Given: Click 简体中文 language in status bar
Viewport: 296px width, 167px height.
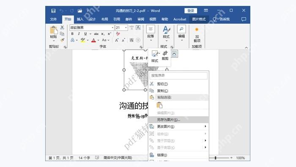Looking at the screenshot, I should (118, 158).
